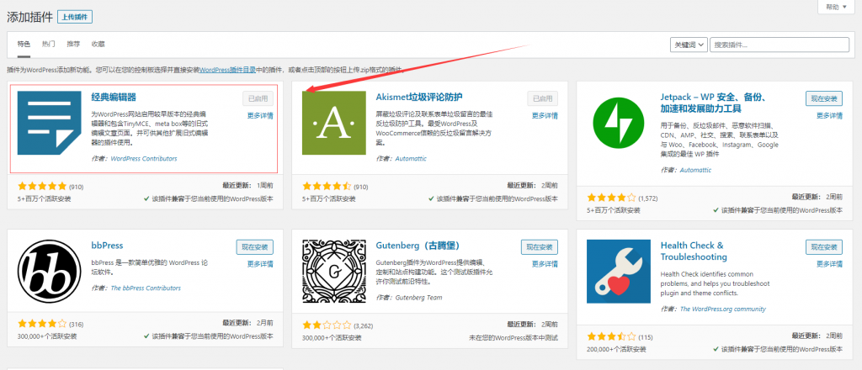Click the 经典编辑器 five-star rating
This screenshot has height=370, width=862.
(42, 186)
